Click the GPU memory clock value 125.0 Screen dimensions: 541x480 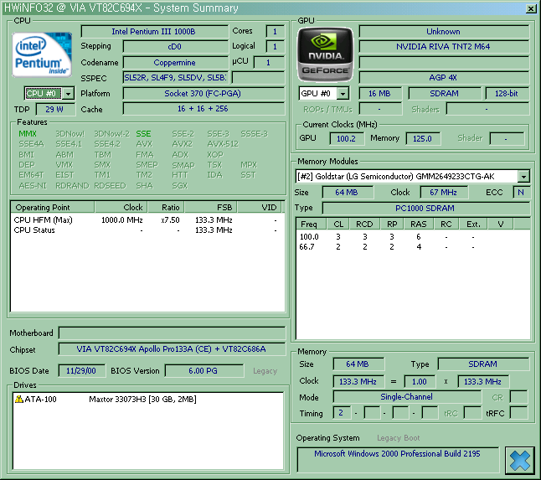tap(423, 139)
